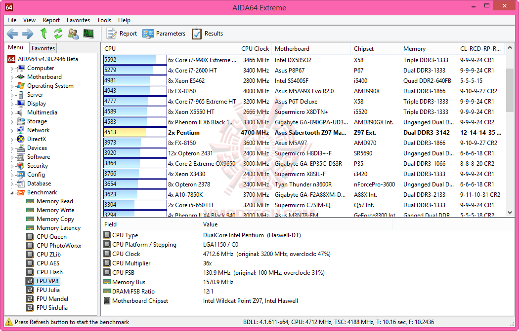Viewport: 519px width, 331px height.
Task: Sort by the CPU Clock column header
Action: tap(255, 48)
